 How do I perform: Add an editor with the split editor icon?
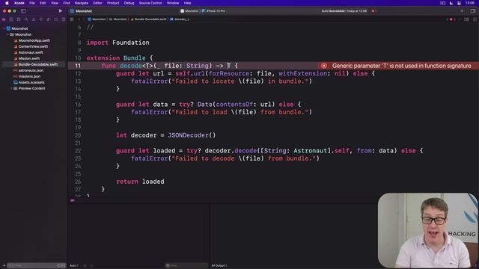click(x=475, y=19)
